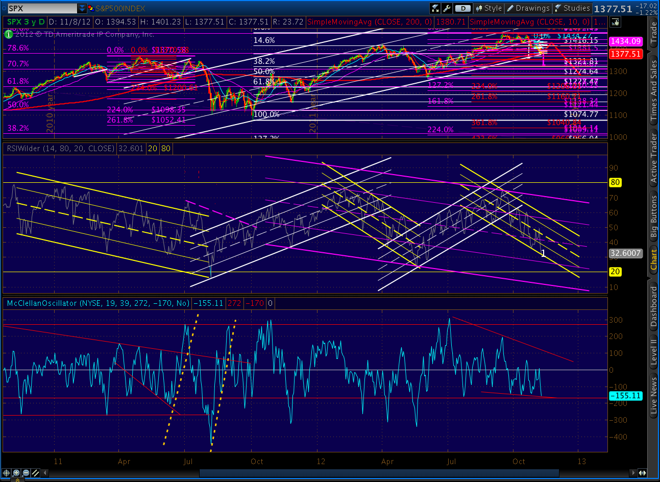
Task: Click the crosshair pan tool icon
Action: tap(7, 473)
